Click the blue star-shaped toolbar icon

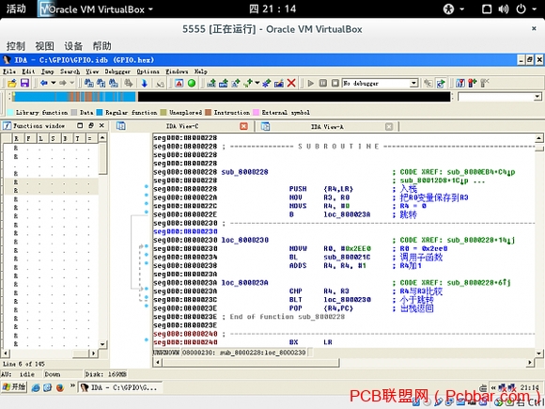266,83
